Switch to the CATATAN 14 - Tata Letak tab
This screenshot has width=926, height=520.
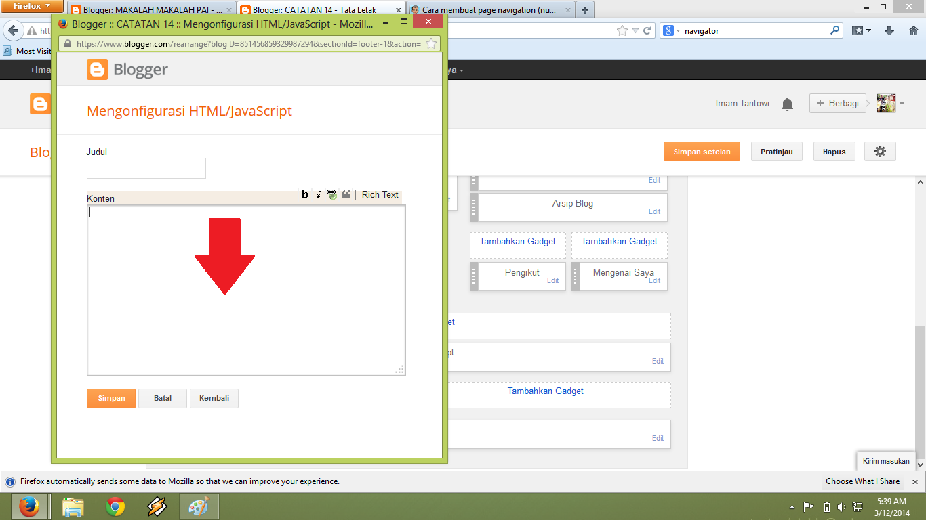tap(321, 9)
